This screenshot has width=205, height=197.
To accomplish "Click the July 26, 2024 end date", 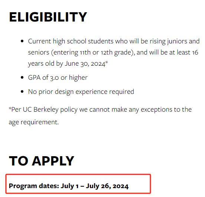I will coord(107,186).
